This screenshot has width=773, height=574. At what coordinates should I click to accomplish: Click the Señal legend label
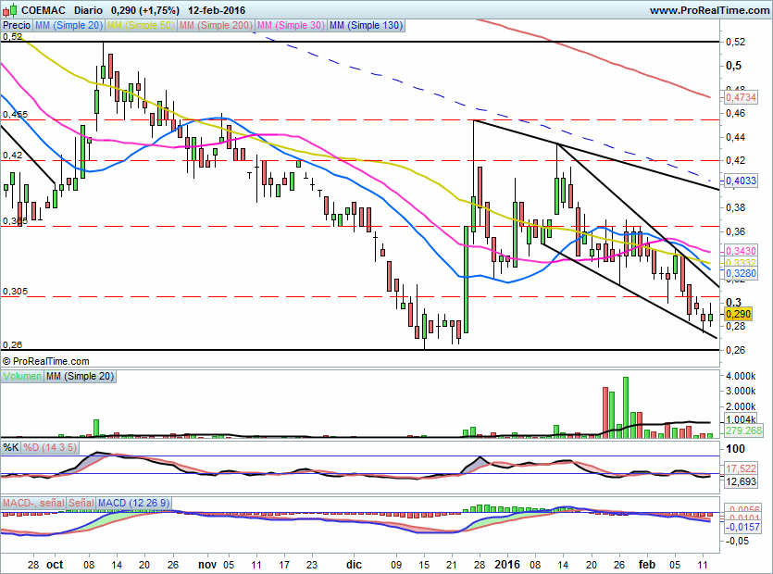[x=81, y=503]
